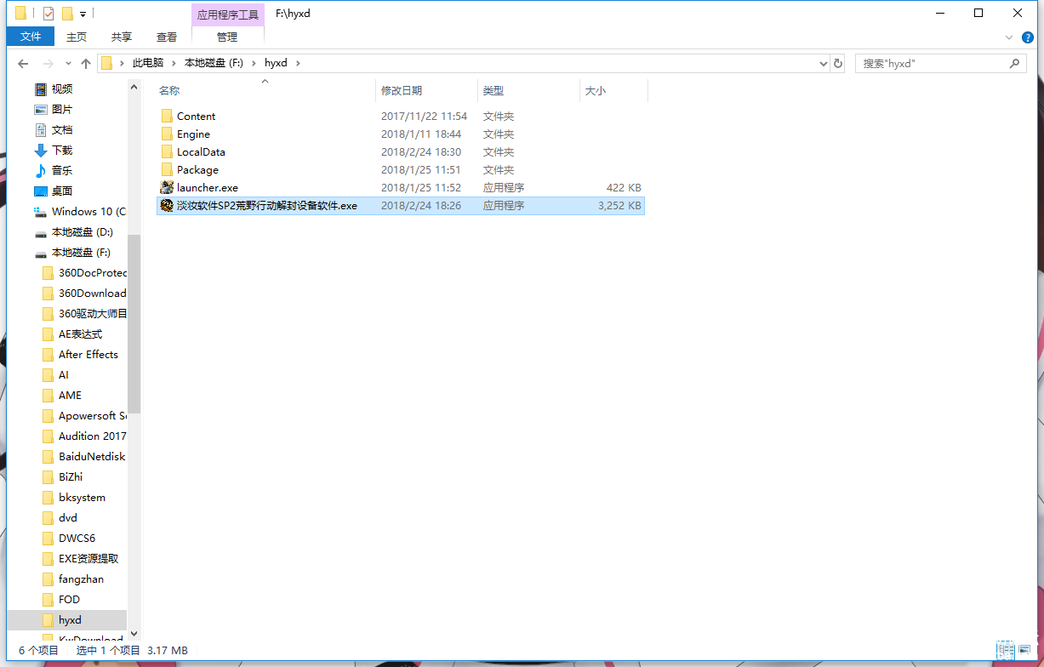
Task: Click the New folder icon in title bar
Action: (x=67, y=14)
